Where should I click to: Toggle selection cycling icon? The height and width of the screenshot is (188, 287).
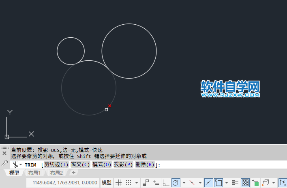(x=255, y=182)
